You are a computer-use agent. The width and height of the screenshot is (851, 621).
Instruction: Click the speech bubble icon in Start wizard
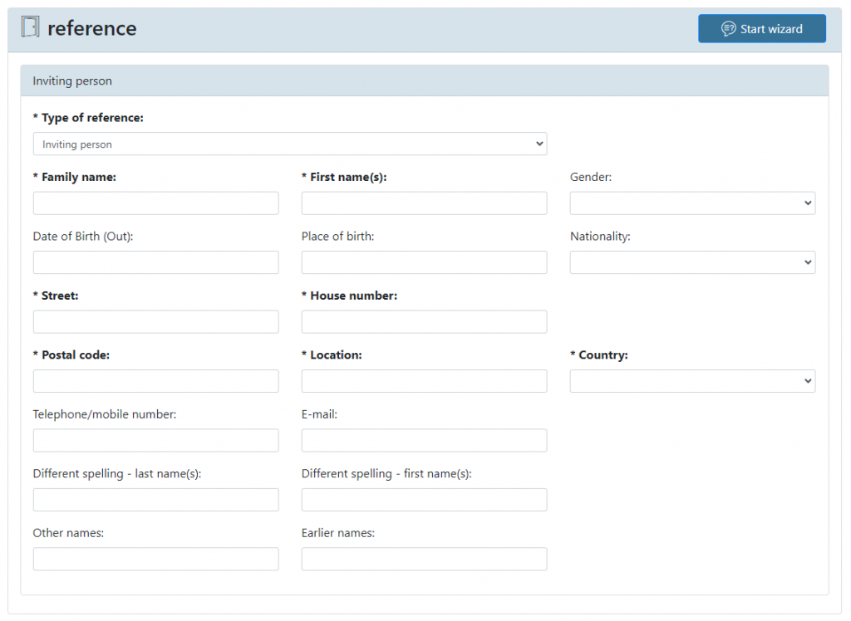pos(728,29)
